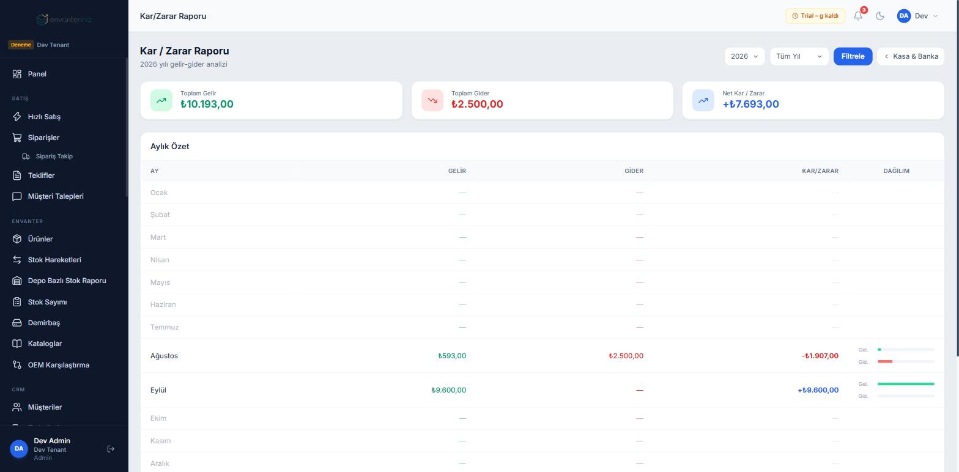959x472 pixels.
Task: Click the Toplam Gelir trend icon
Action: [x=161, y=100]
